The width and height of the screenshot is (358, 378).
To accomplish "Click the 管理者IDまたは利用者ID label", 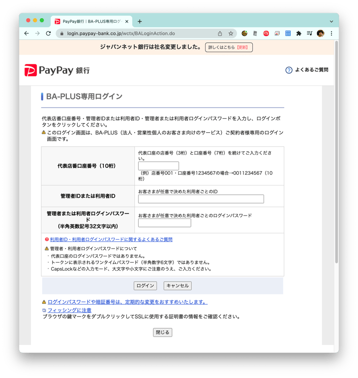I will pos(88,196).
